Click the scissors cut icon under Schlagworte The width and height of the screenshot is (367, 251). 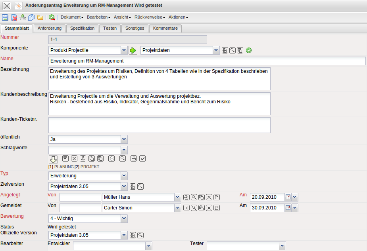pyautogui.click(x=83, y=158)
